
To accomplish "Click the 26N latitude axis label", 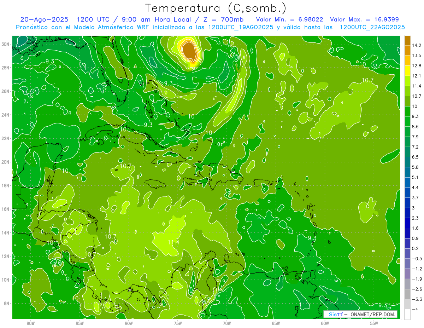I will coord(6,91).
